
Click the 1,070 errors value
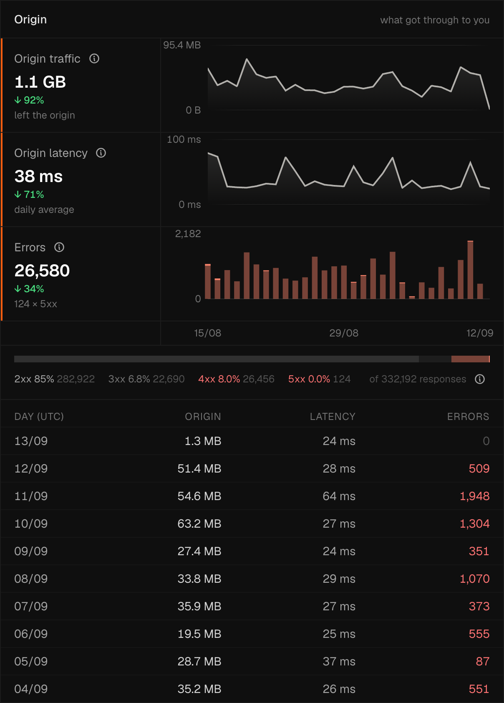tap(474, 579)
